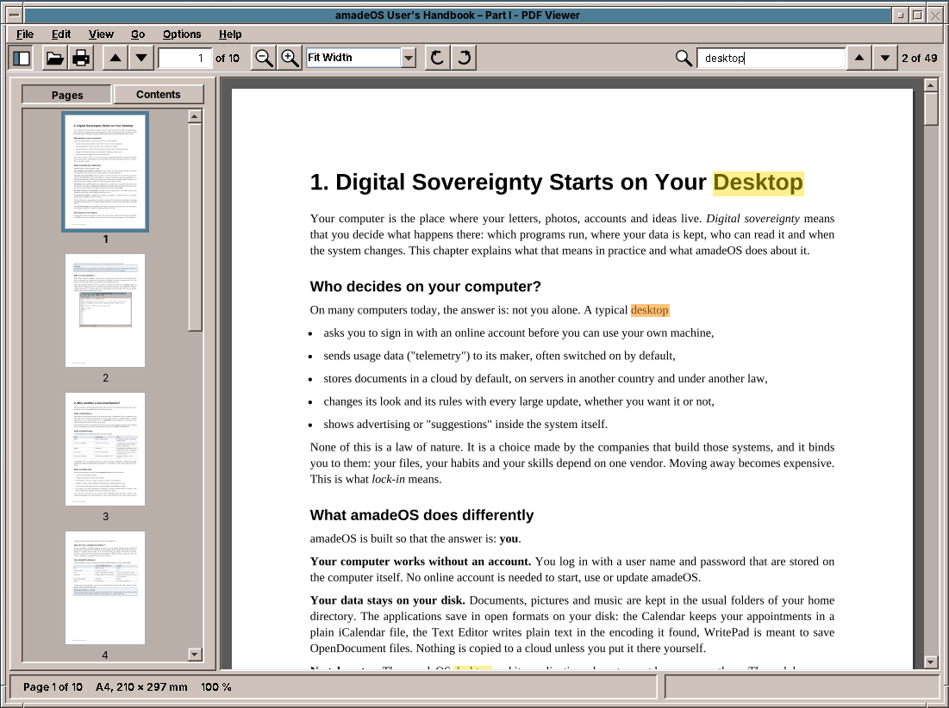Click heading 'What amadeOS does differently'

pyautogui.click(x=421, y=515)
